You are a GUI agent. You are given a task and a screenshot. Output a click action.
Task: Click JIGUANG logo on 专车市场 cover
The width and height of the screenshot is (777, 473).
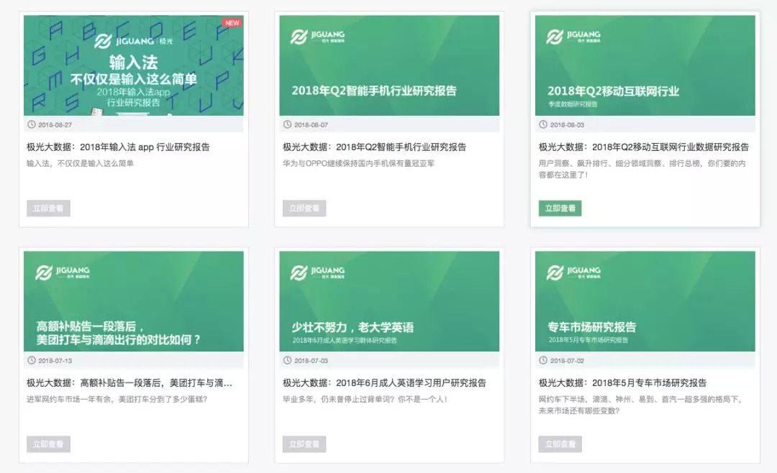point(573,272)
